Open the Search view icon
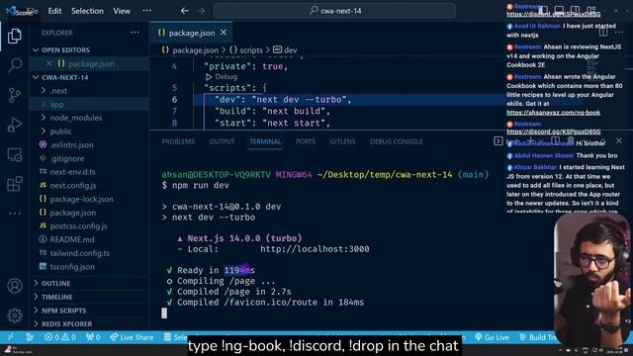 point(15,65)
